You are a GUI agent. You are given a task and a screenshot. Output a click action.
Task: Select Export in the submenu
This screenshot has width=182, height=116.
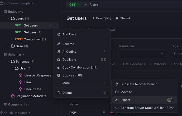[x=125, y=100]
